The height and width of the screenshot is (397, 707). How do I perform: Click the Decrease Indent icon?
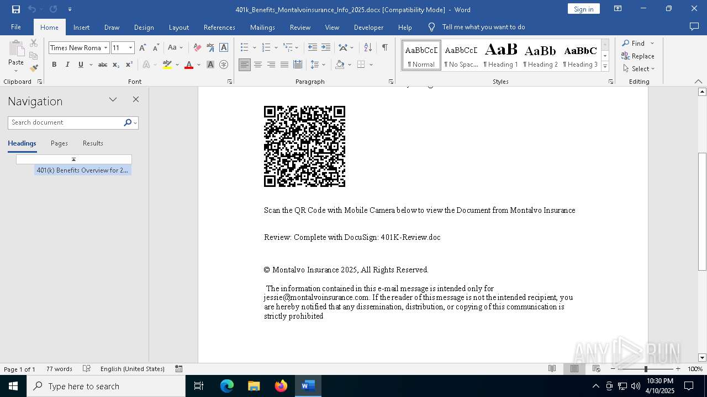[x=313, y=47]
